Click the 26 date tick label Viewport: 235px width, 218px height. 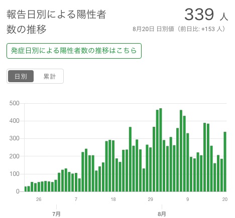(x=39, y=199)
